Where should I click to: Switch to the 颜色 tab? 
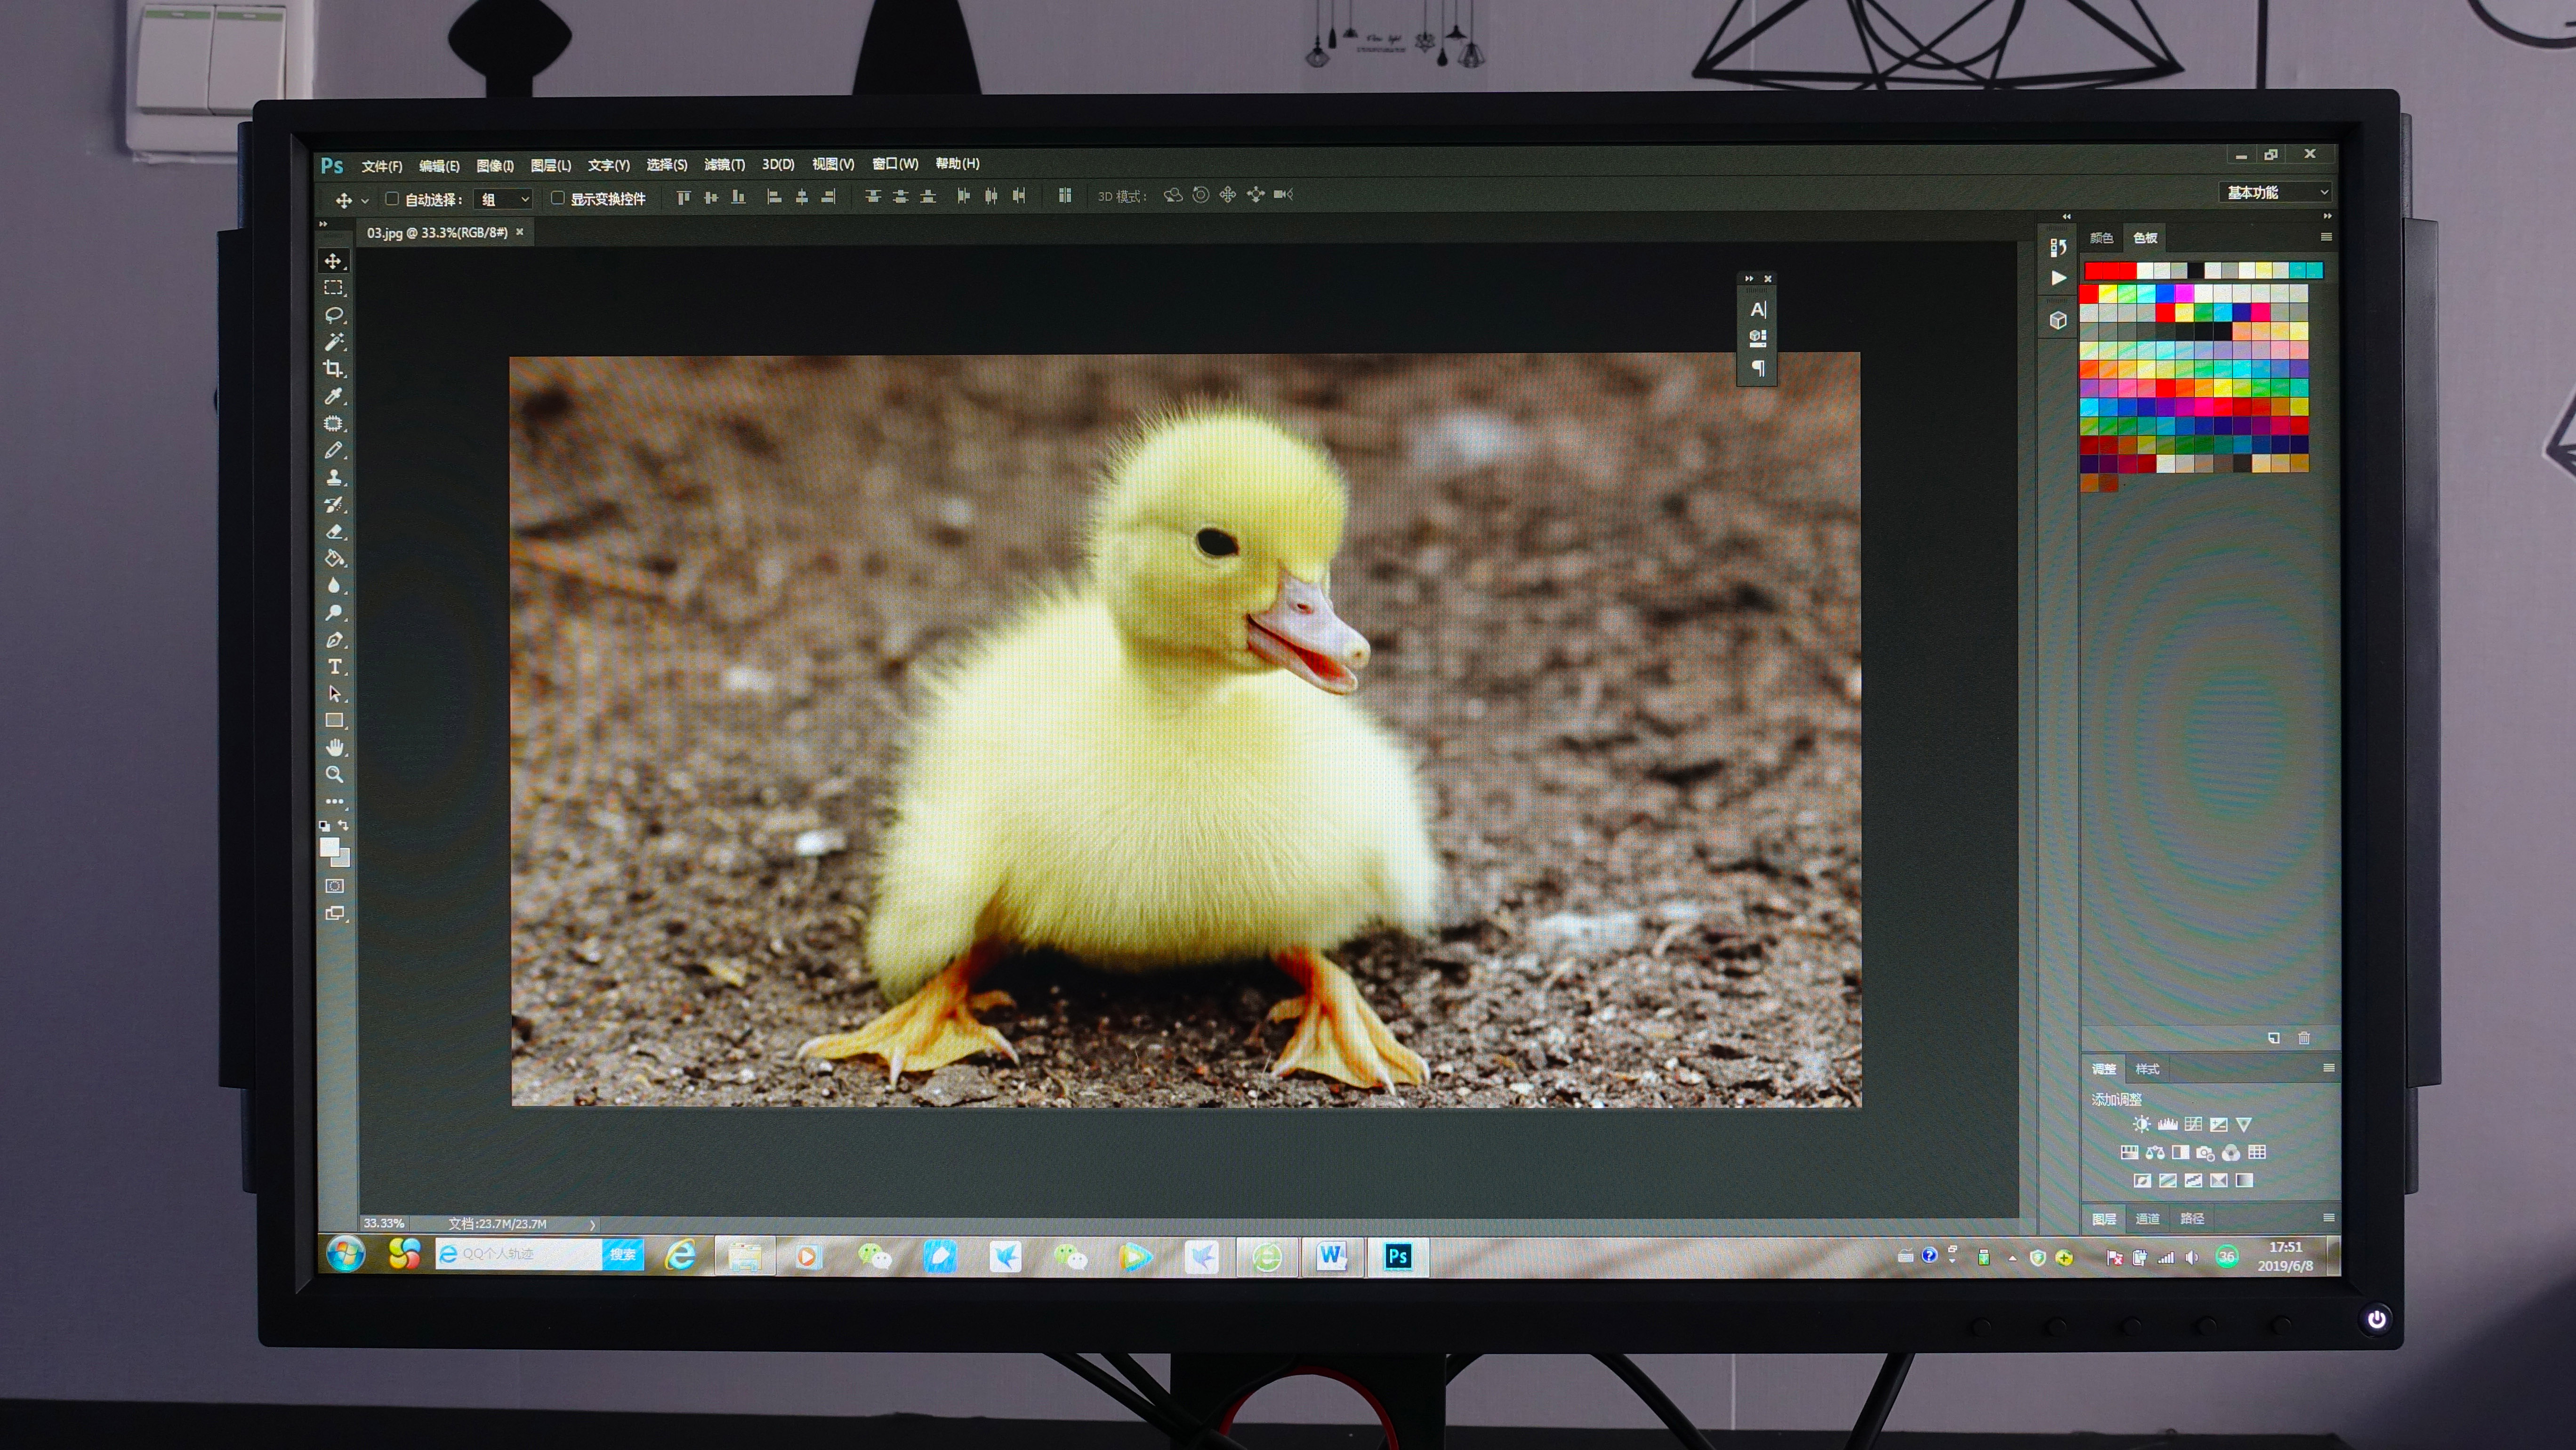[x=2101, y=238]
